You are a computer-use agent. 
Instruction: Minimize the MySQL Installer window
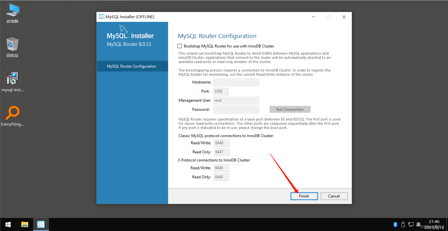[x=314, y=17]
